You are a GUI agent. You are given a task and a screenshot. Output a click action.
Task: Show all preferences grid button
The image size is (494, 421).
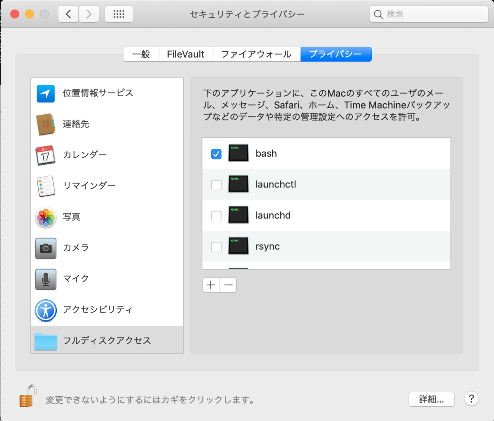[x=119, y=14]
